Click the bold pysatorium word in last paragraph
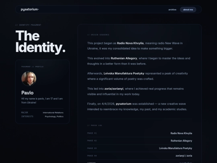Screen dimensions: 217x163 tap(124, 104)
